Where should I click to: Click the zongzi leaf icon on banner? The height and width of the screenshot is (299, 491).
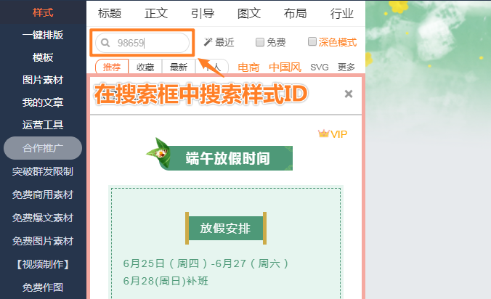(159, 152)
